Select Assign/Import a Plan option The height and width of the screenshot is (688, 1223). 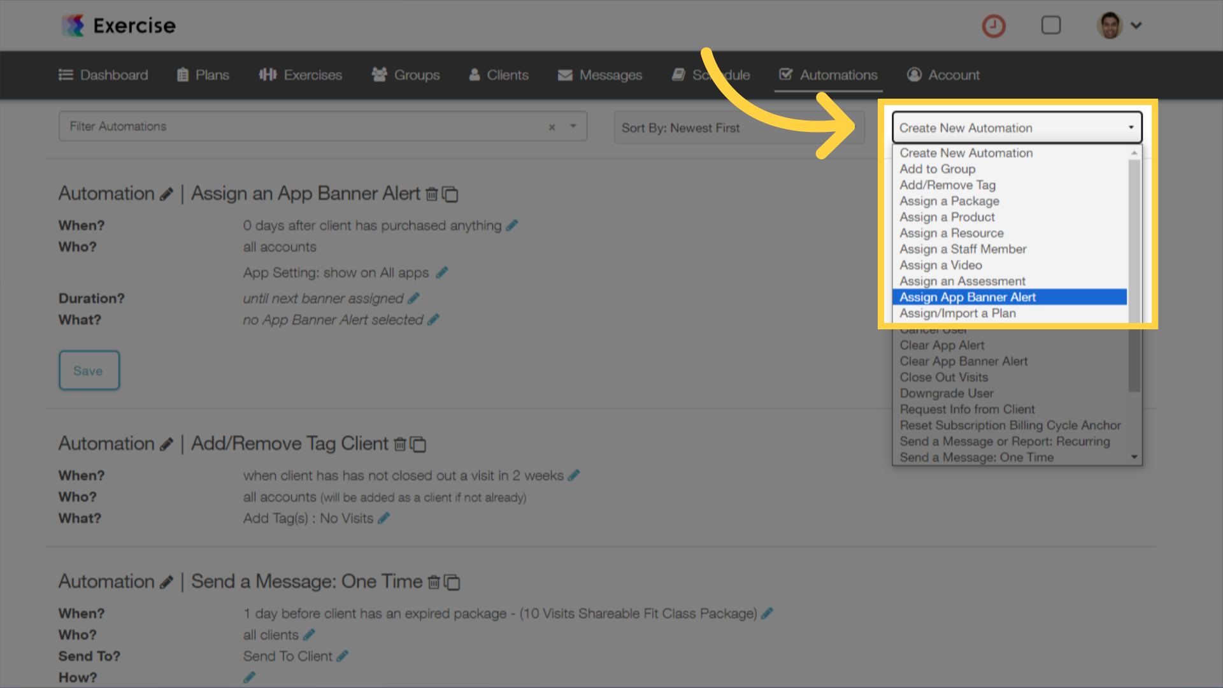tap(957, 313)
